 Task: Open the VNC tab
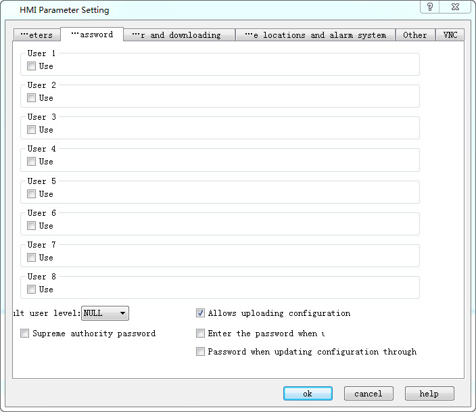tap(450, 35)
